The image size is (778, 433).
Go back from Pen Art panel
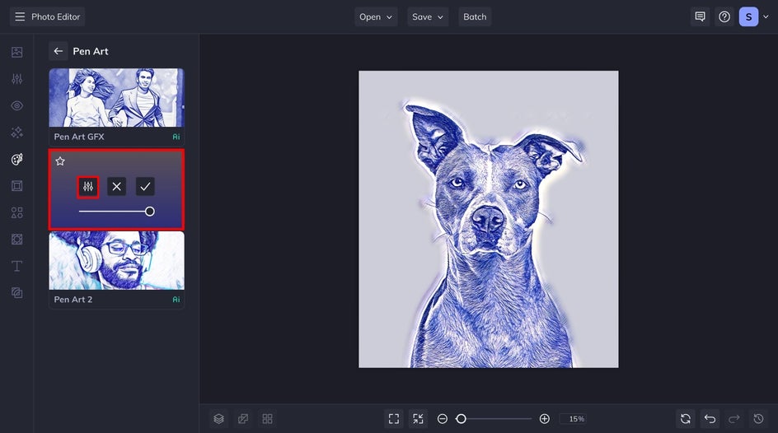click(x=58, y=51)
